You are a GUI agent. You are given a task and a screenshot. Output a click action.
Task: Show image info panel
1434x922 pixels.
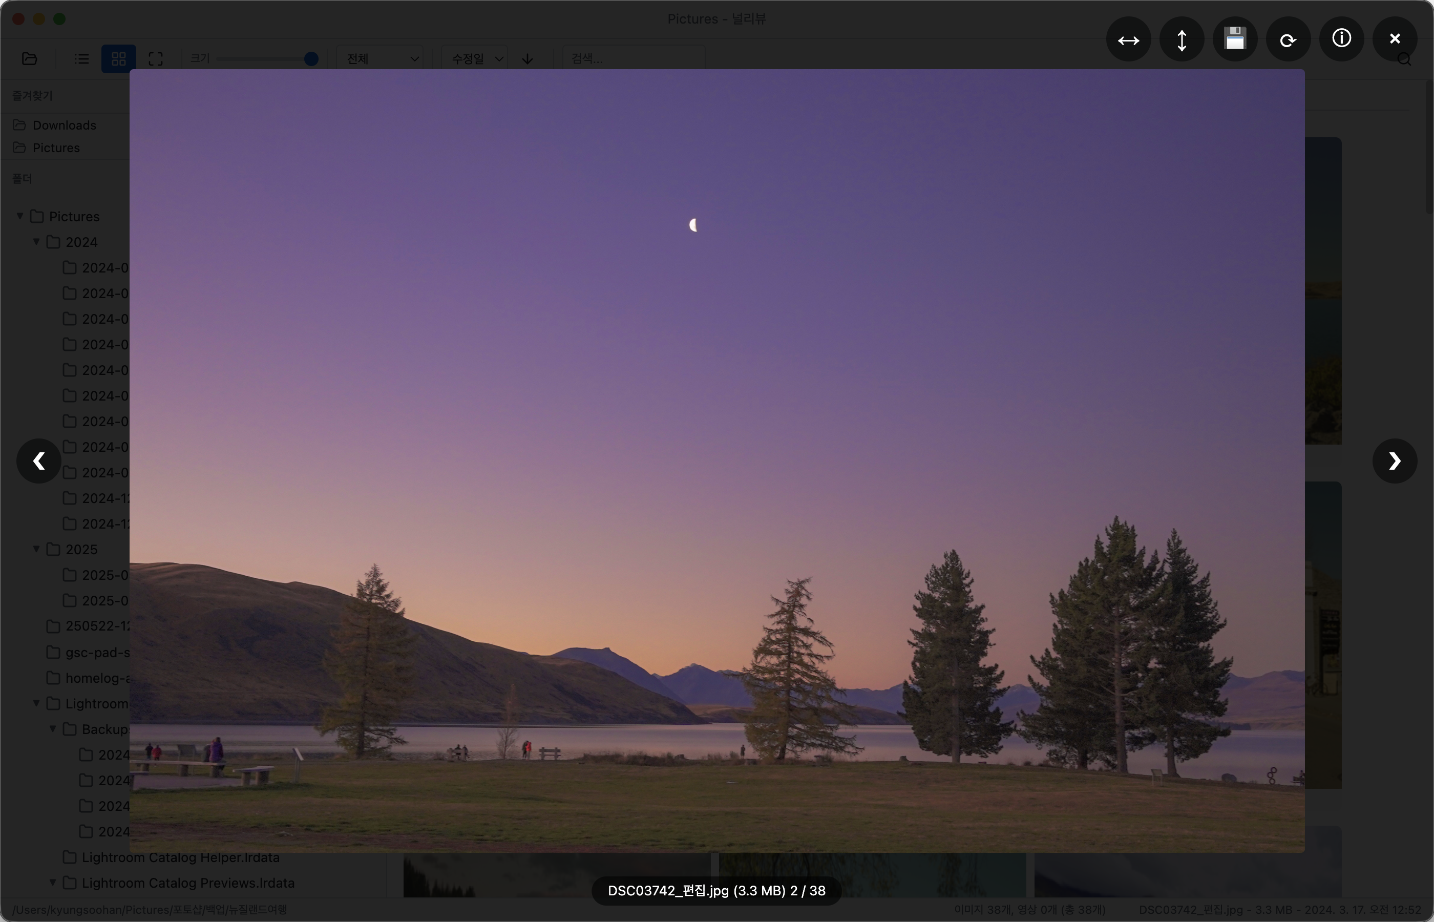point(1341,39)
